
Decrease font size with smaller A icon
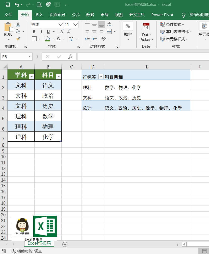[x=69, y=32]
